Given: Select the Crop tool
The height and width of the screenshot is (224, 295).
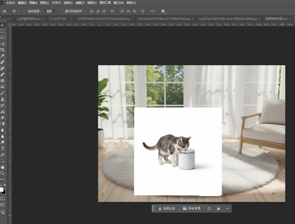Looking at the screenshot, I should 3,50.
